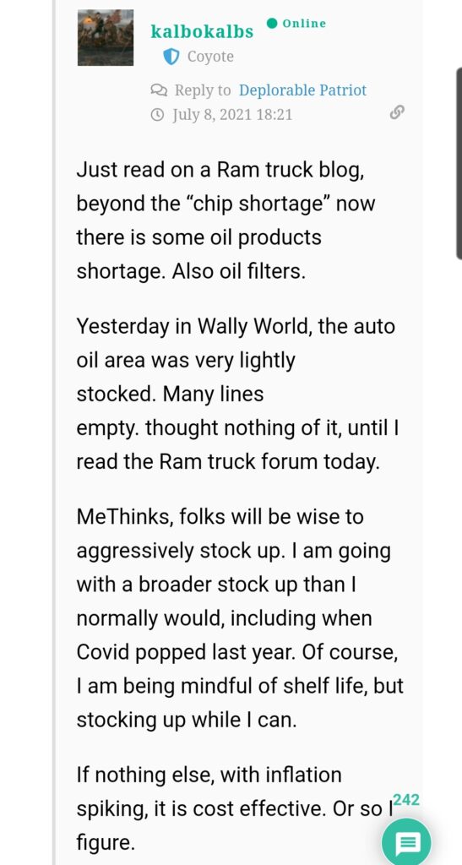The image size is (462, 865).
Task: Click the July 8, 2021 18:21 timestamp
Action: coord(232,115)
